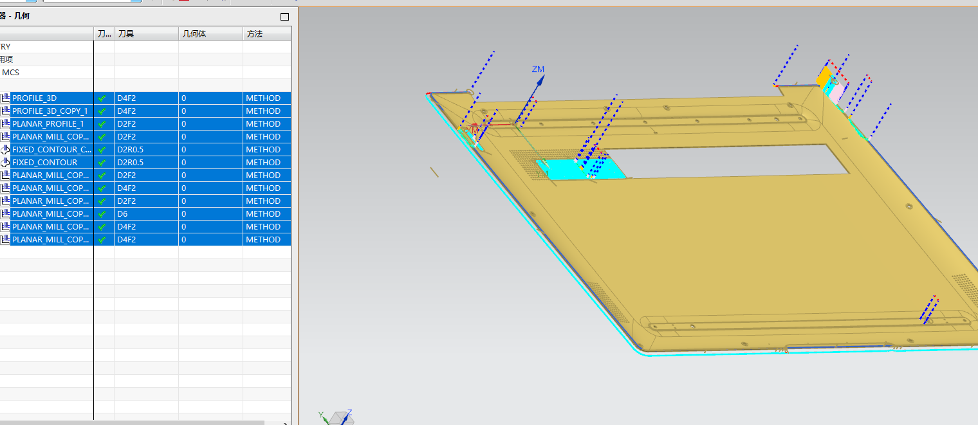Click the METHOD cell in the FIXED_CONTOUR row
Image resolution: width=978 pixels, height=425 pixels.
click(x=267, y=163)
